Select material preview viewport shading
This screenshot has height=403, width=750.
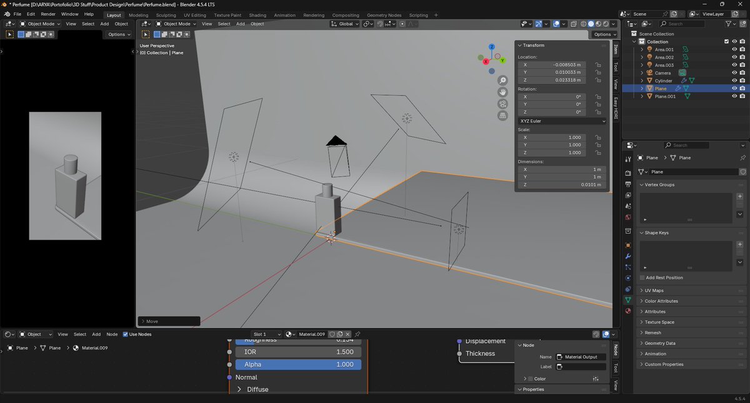click(x=599, y=24)
